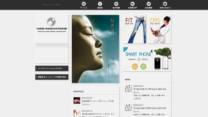
Task: Expand 価値あるホームページの実現の為に section
Action: (x=52, y=77)
